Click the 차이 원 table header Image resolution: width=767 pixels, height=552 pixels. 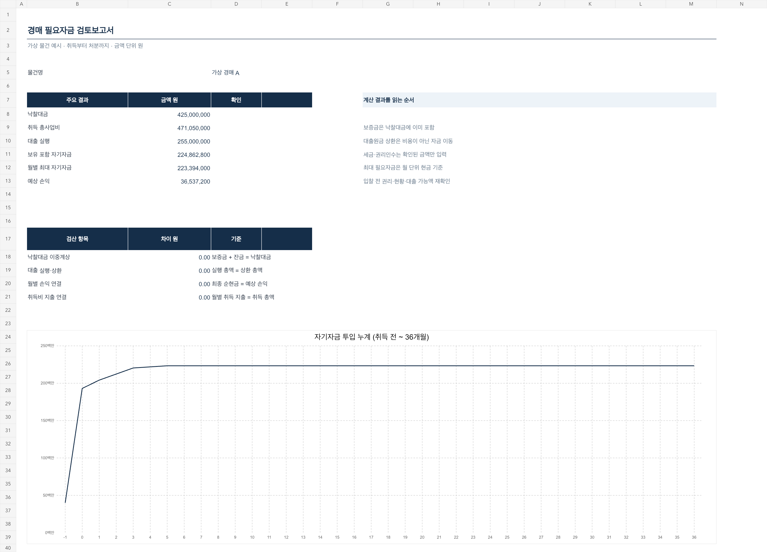170,239
